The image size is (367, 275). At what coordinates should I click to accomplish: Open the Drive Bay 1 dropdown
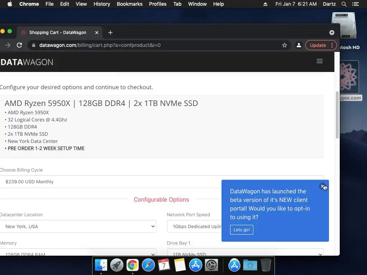coord(245,252)
